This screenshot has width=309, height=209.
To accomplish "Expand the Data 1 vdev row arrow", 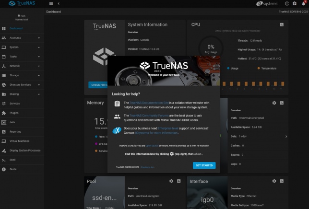I will tap(286, 137).
